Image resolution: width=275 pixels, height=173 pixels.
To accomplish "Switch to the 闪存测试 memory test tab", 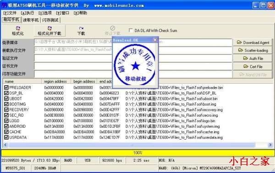I will point(50,20).
